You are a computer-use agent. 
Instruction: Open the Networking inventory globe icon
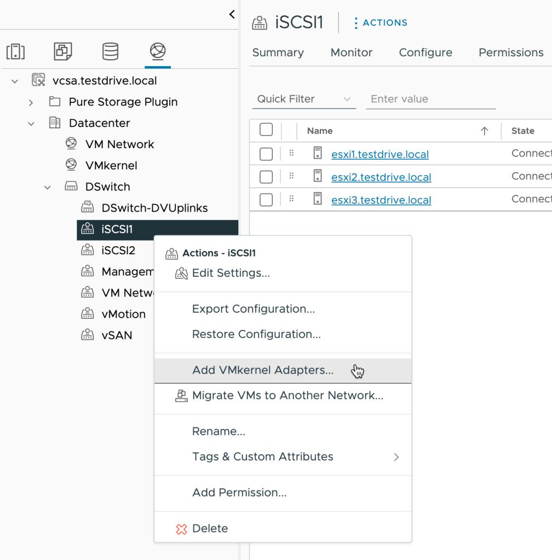pos(158,51)
